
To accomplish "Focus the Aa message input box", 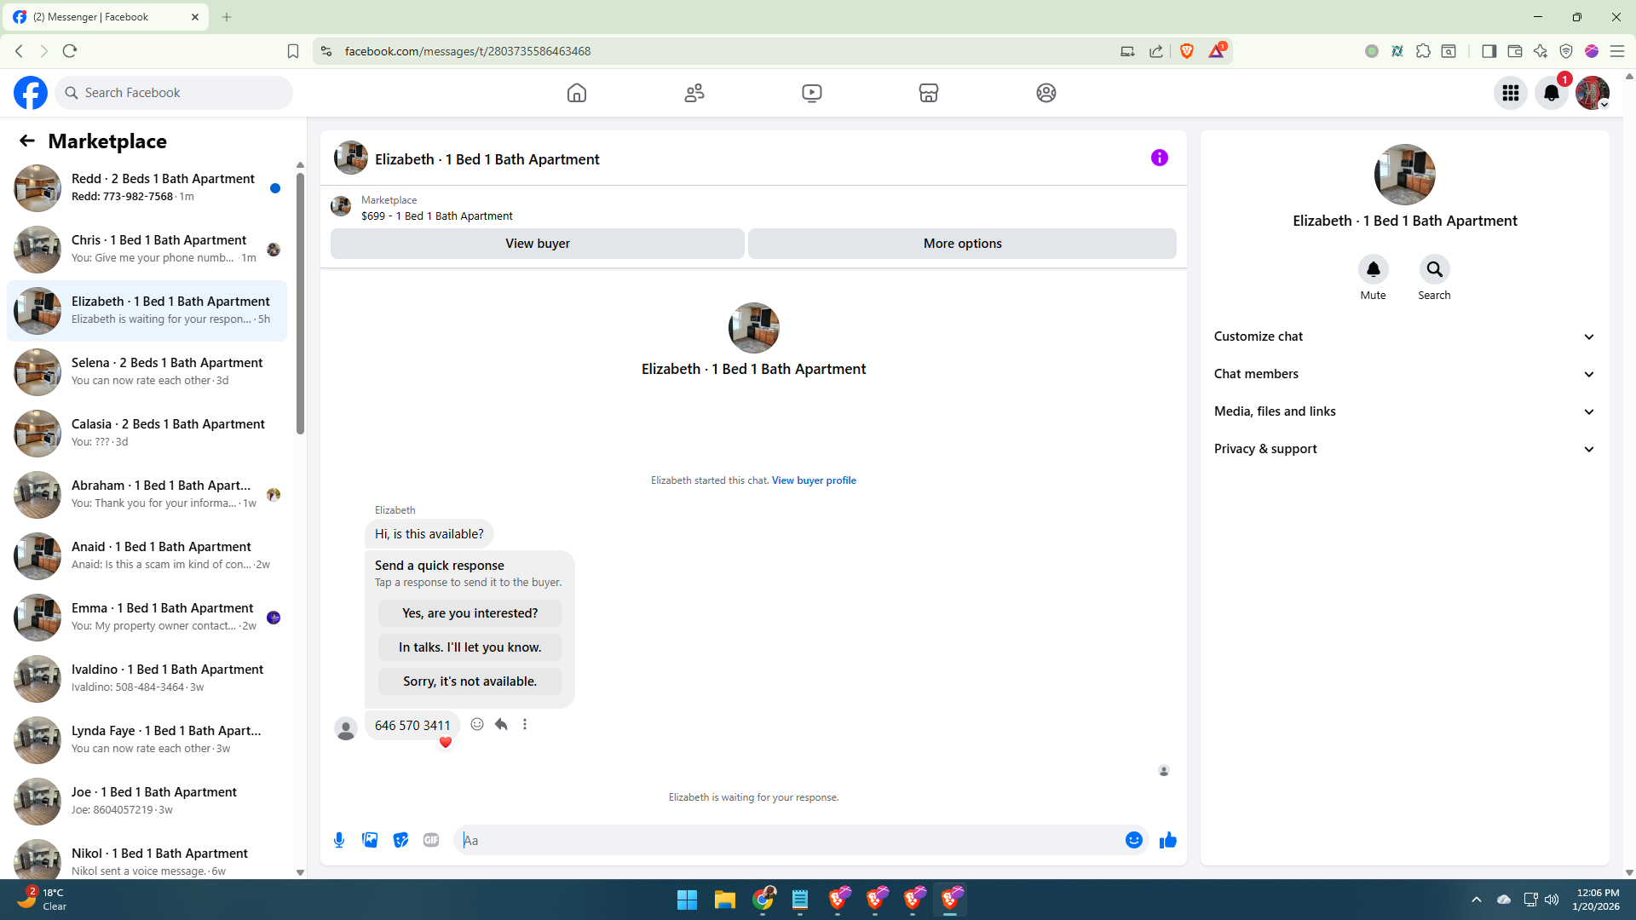I will 789,840.
